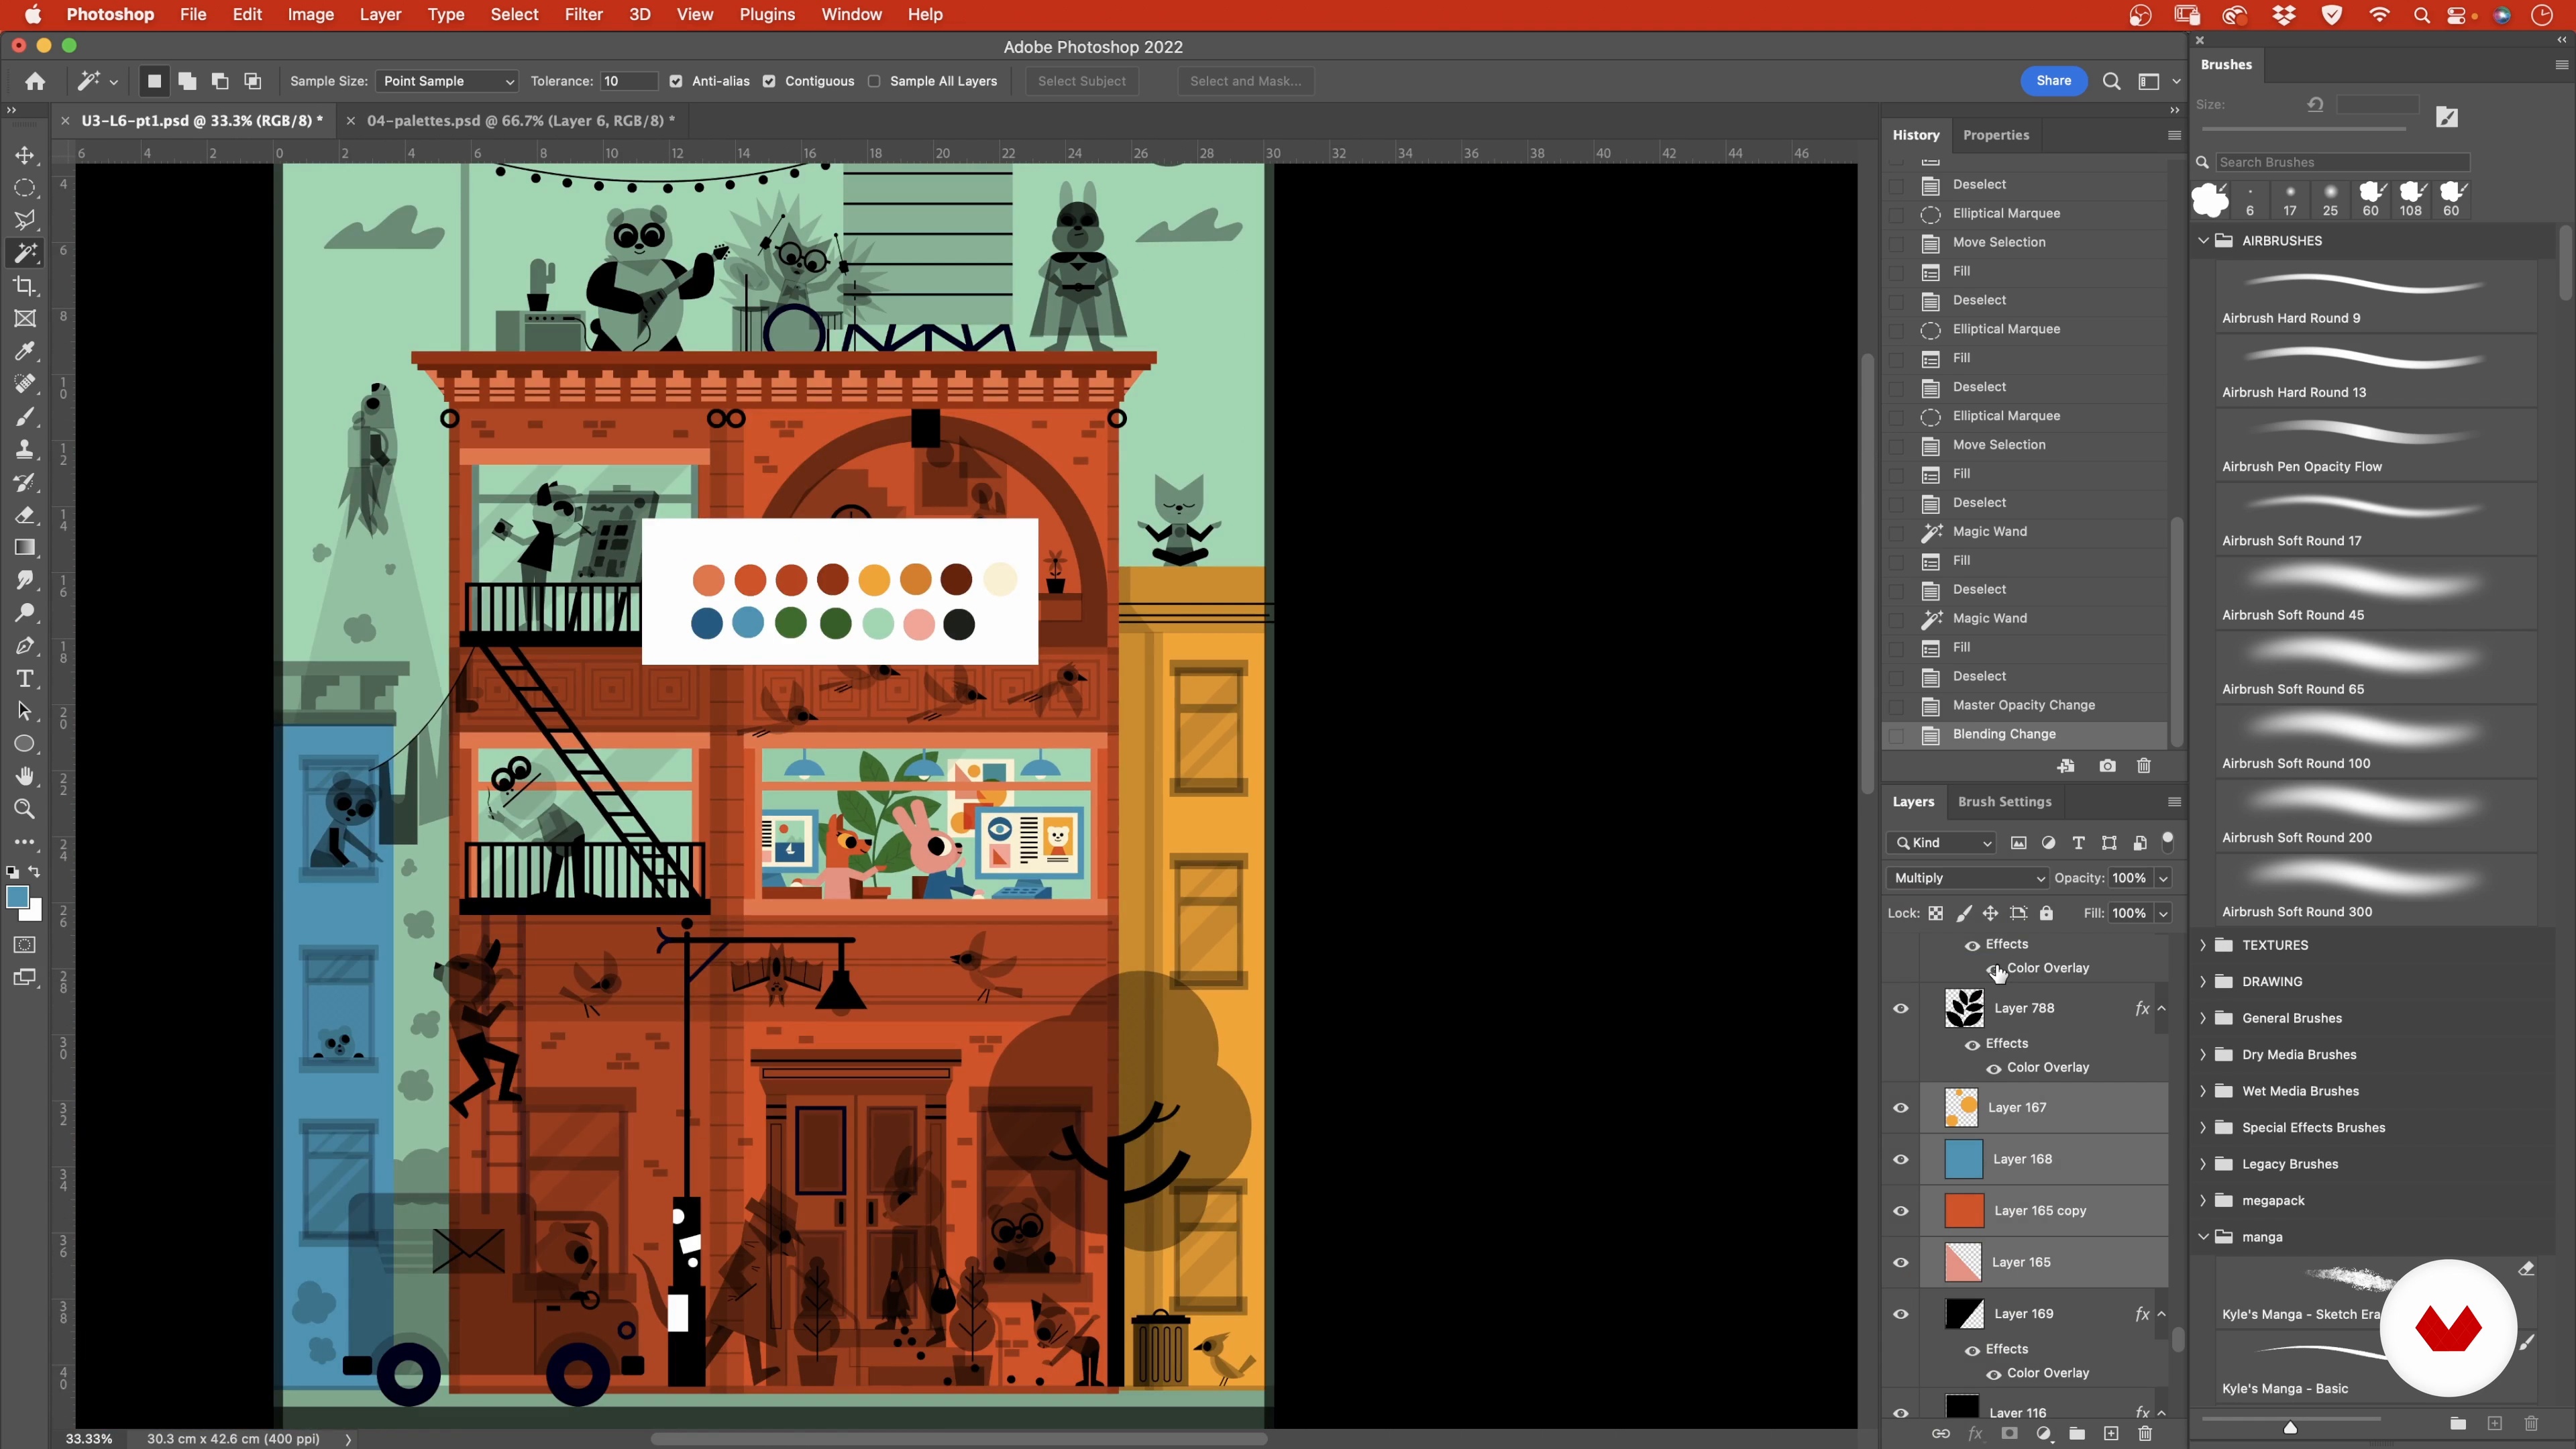The width and height of the screenshot is (2576, 1449).
Task: Click the foreground blue color swatch
Action: click(17, 897)
